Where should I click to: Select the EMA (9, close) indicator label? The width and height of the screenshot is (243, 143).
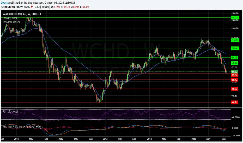tap(10, 18)
